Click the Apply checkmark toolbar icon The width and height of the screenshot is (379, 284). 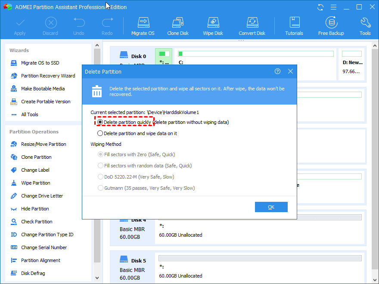coord(20,23)
